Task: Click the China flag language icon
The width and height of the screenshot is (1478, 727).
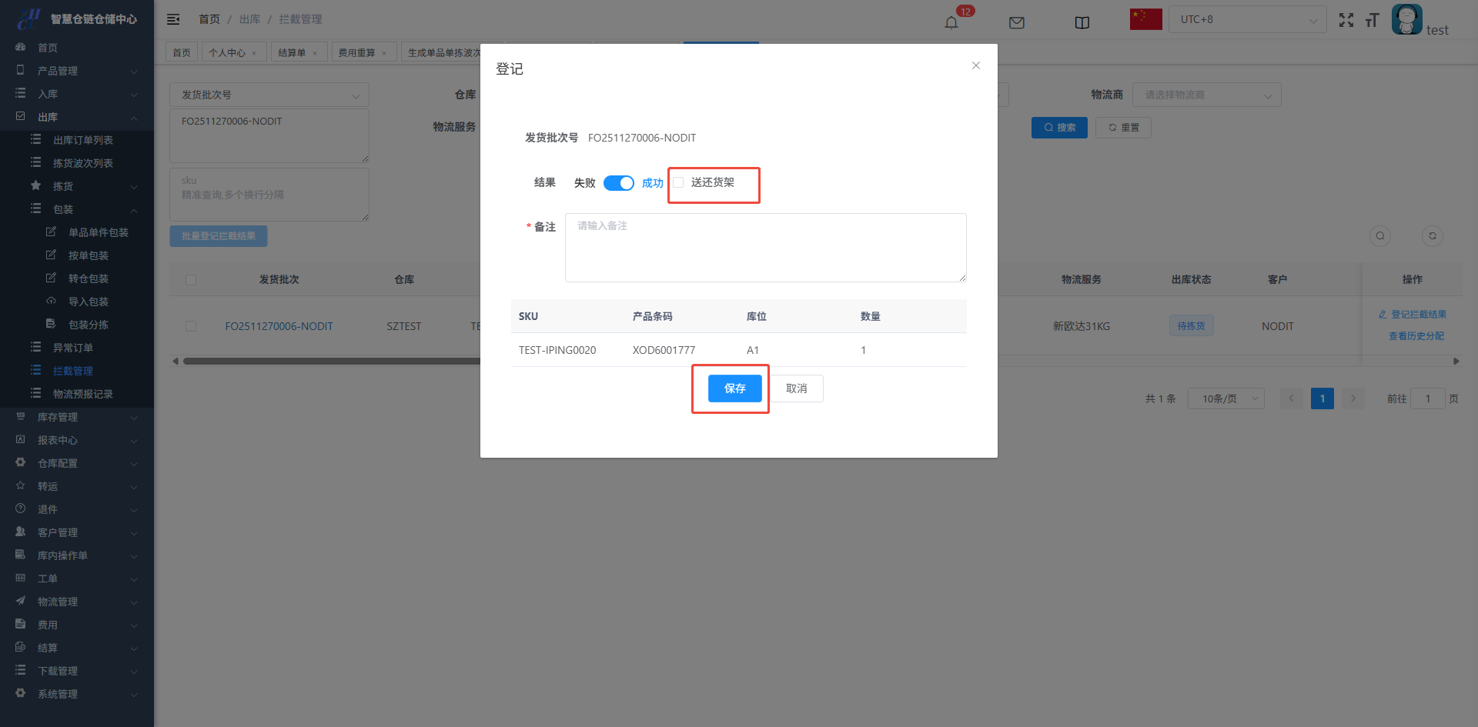Action: [x=1145, y=19]
